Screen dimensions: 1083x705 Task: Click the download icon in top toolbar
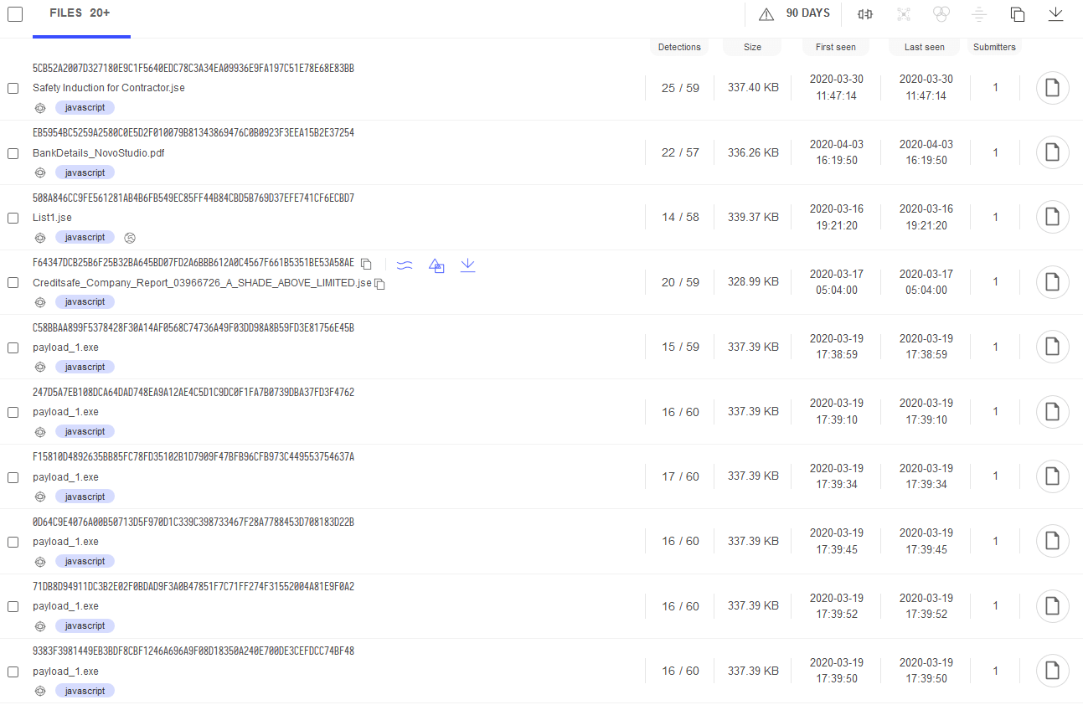click(1055, 14)
